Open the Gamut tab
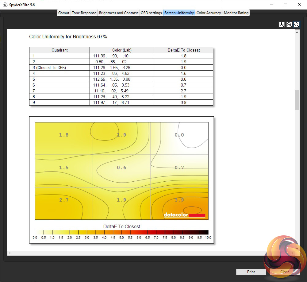This screenshot has width=307, height=282. [x=63, y=13]
